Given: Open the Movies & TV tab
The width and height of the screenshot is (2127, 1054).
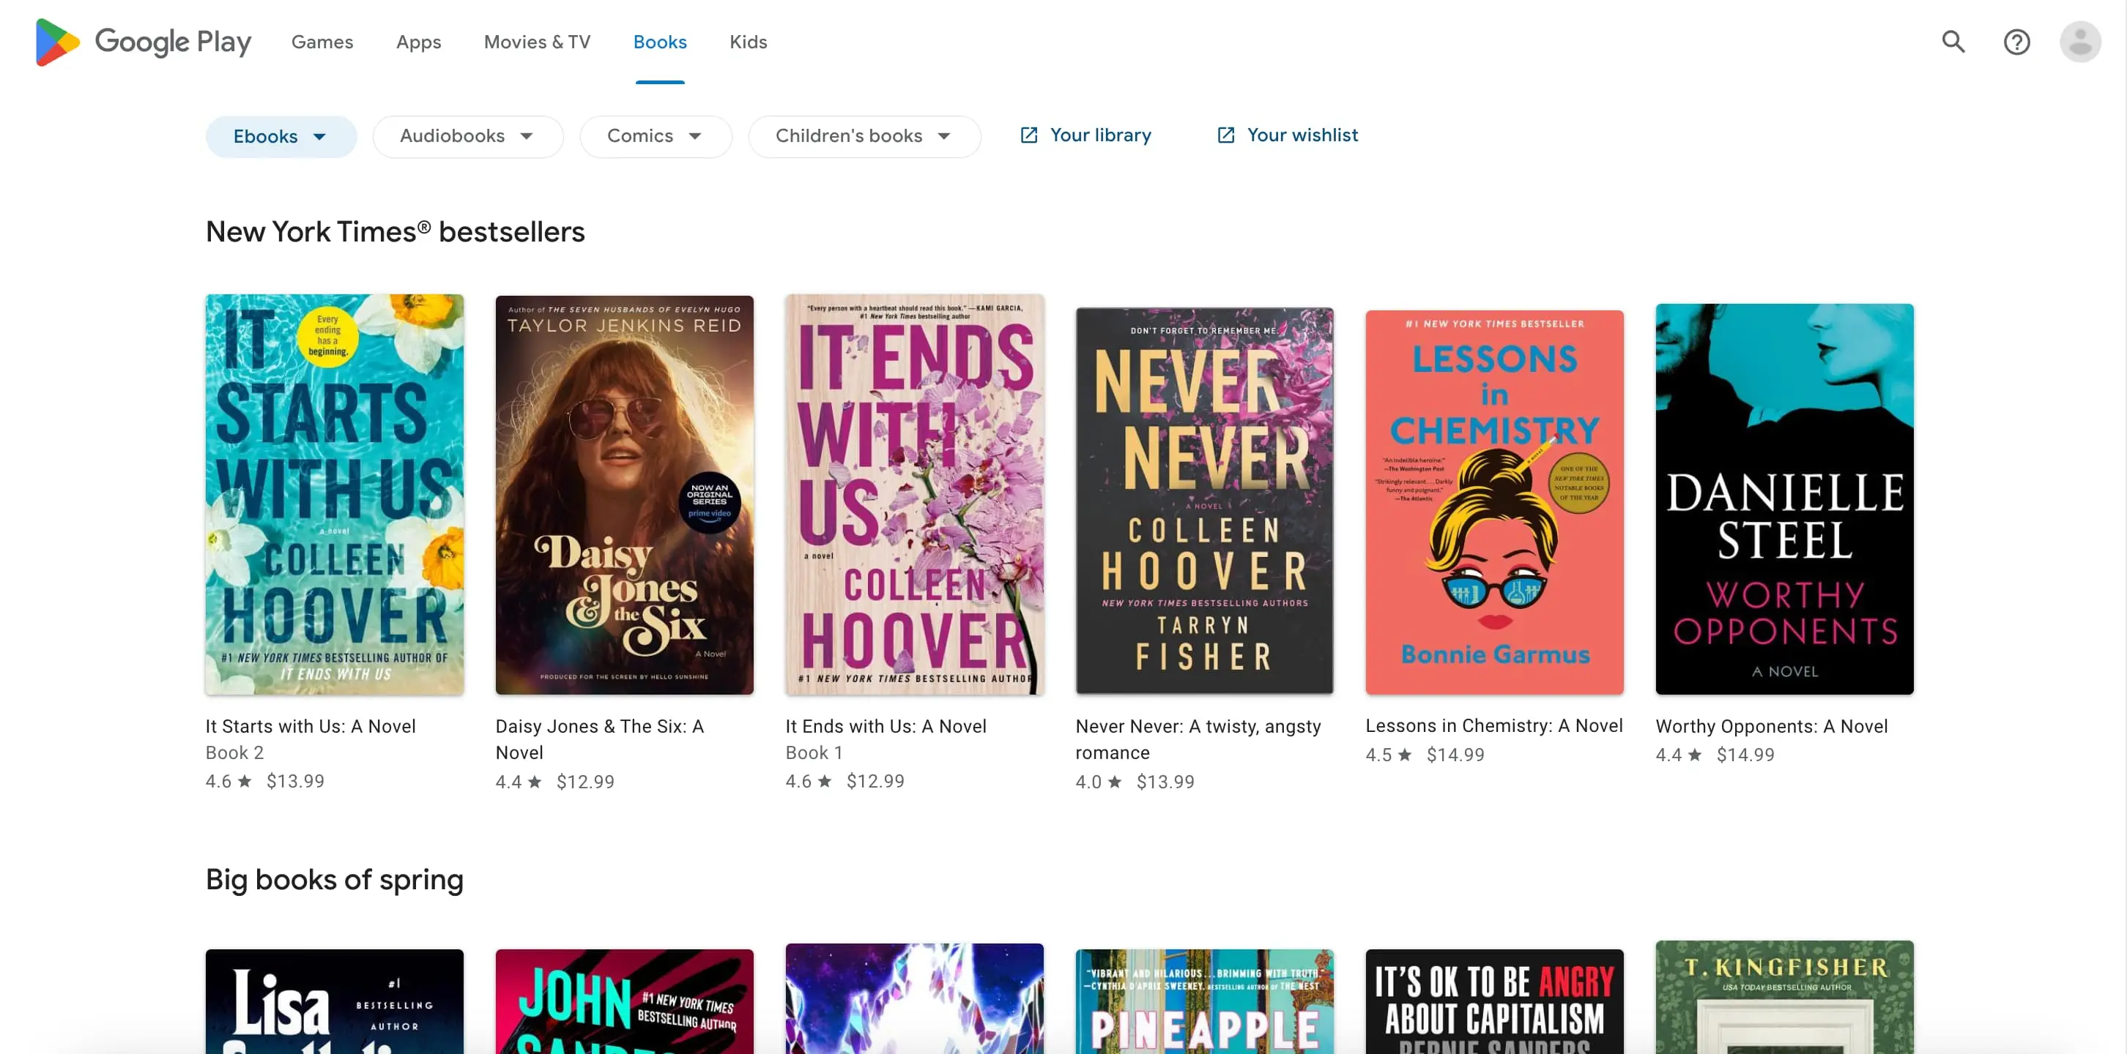Looking at the screenshot, I should 537,42.
